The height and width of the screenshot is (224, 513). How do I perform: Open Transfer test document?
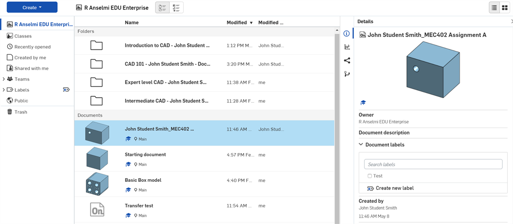coord(139,206)
